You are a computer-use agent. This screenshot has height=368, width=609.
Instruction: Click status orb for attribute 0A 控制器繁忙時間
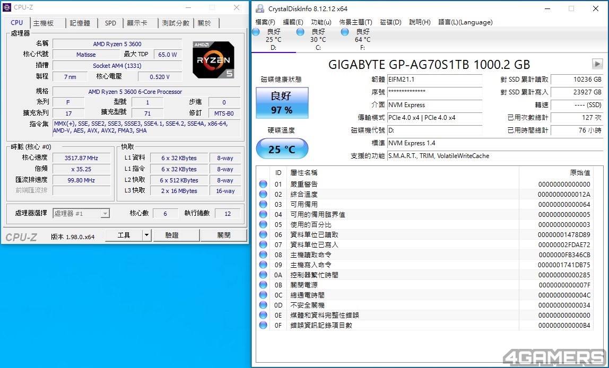[x=263, y=275]
